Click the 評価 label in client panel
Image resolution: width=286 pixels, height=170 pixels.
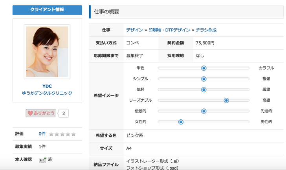pos(19,134)
